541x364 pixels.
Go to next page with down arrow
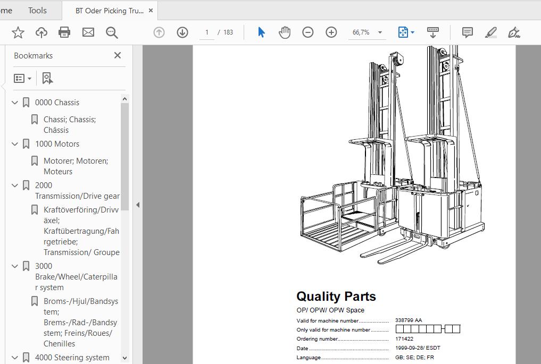tap(182, 32)
